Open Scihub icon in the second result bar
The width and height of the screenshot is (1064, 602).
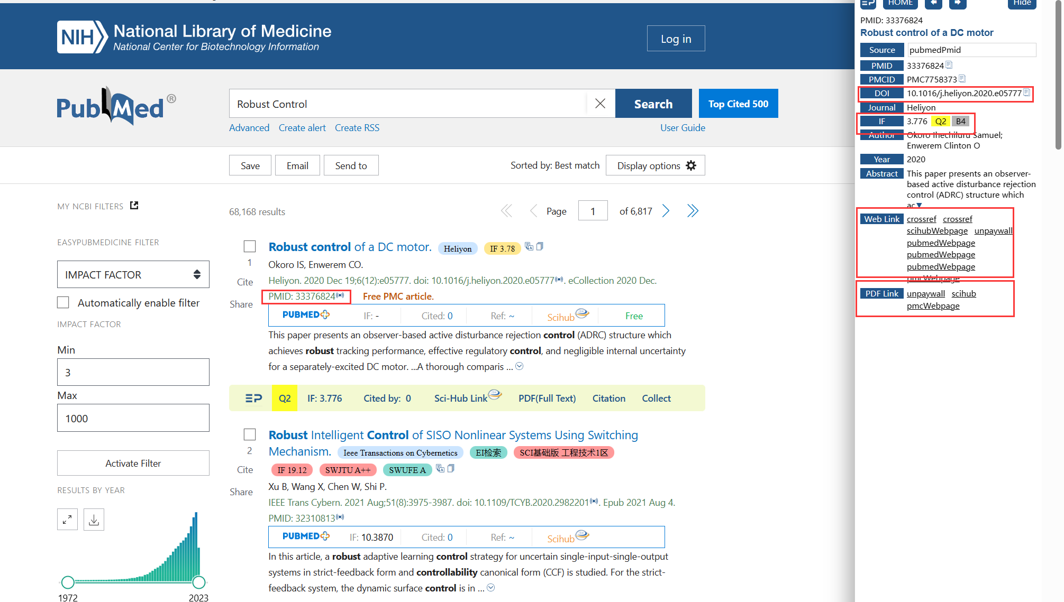[x=568, y=536]
